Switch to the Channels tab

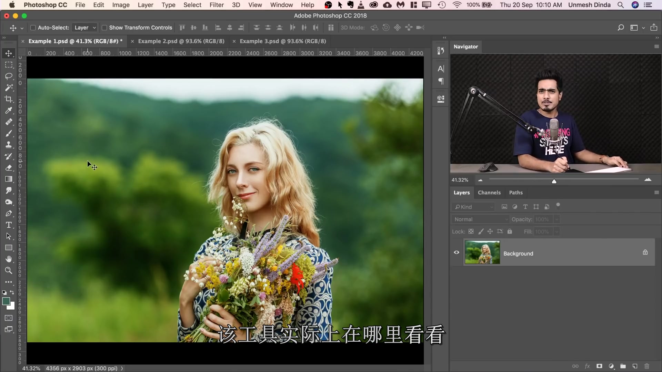489,193
